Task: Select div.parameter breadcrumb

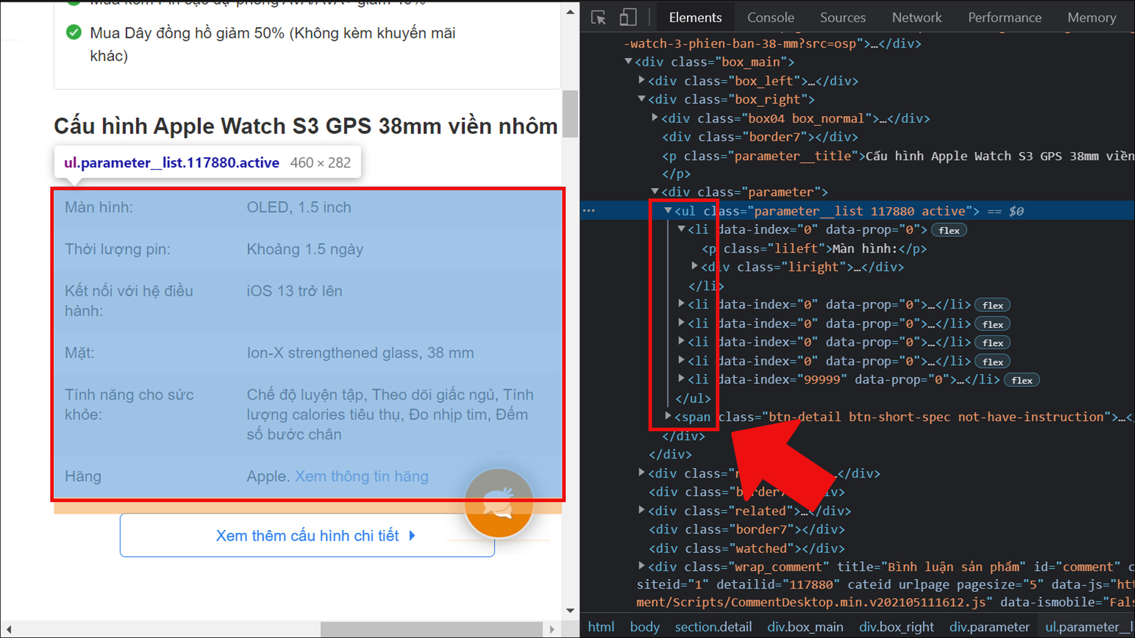Action: coord(990,627)
